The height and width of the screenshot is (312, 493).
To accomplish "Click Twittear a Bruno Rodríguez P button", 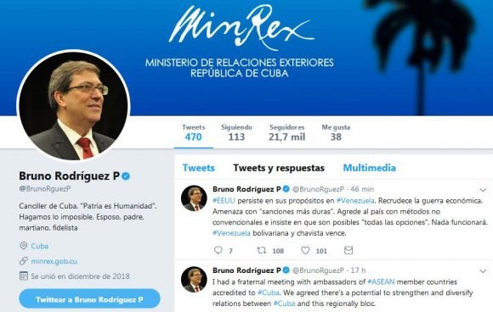I will pos(89,299).
